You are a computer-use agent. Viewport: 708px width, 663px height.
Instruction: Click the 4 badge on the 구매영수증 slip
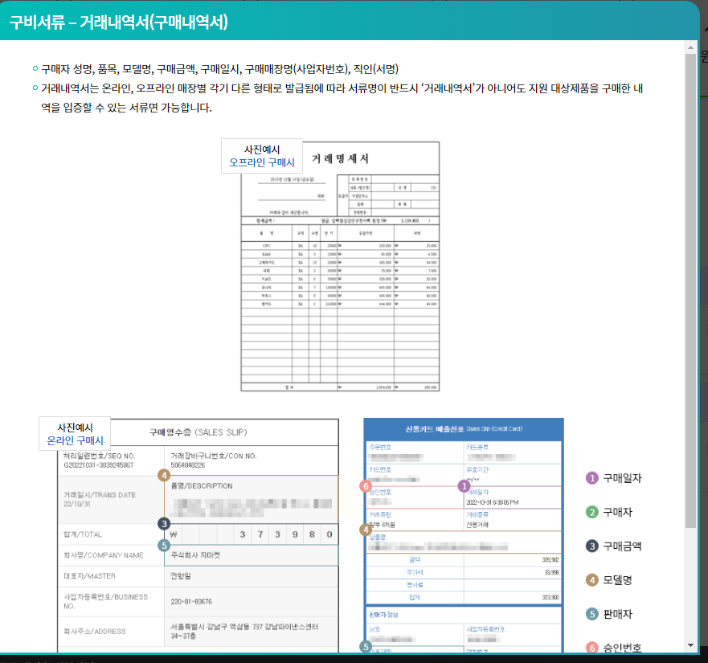tap(164, 476)
